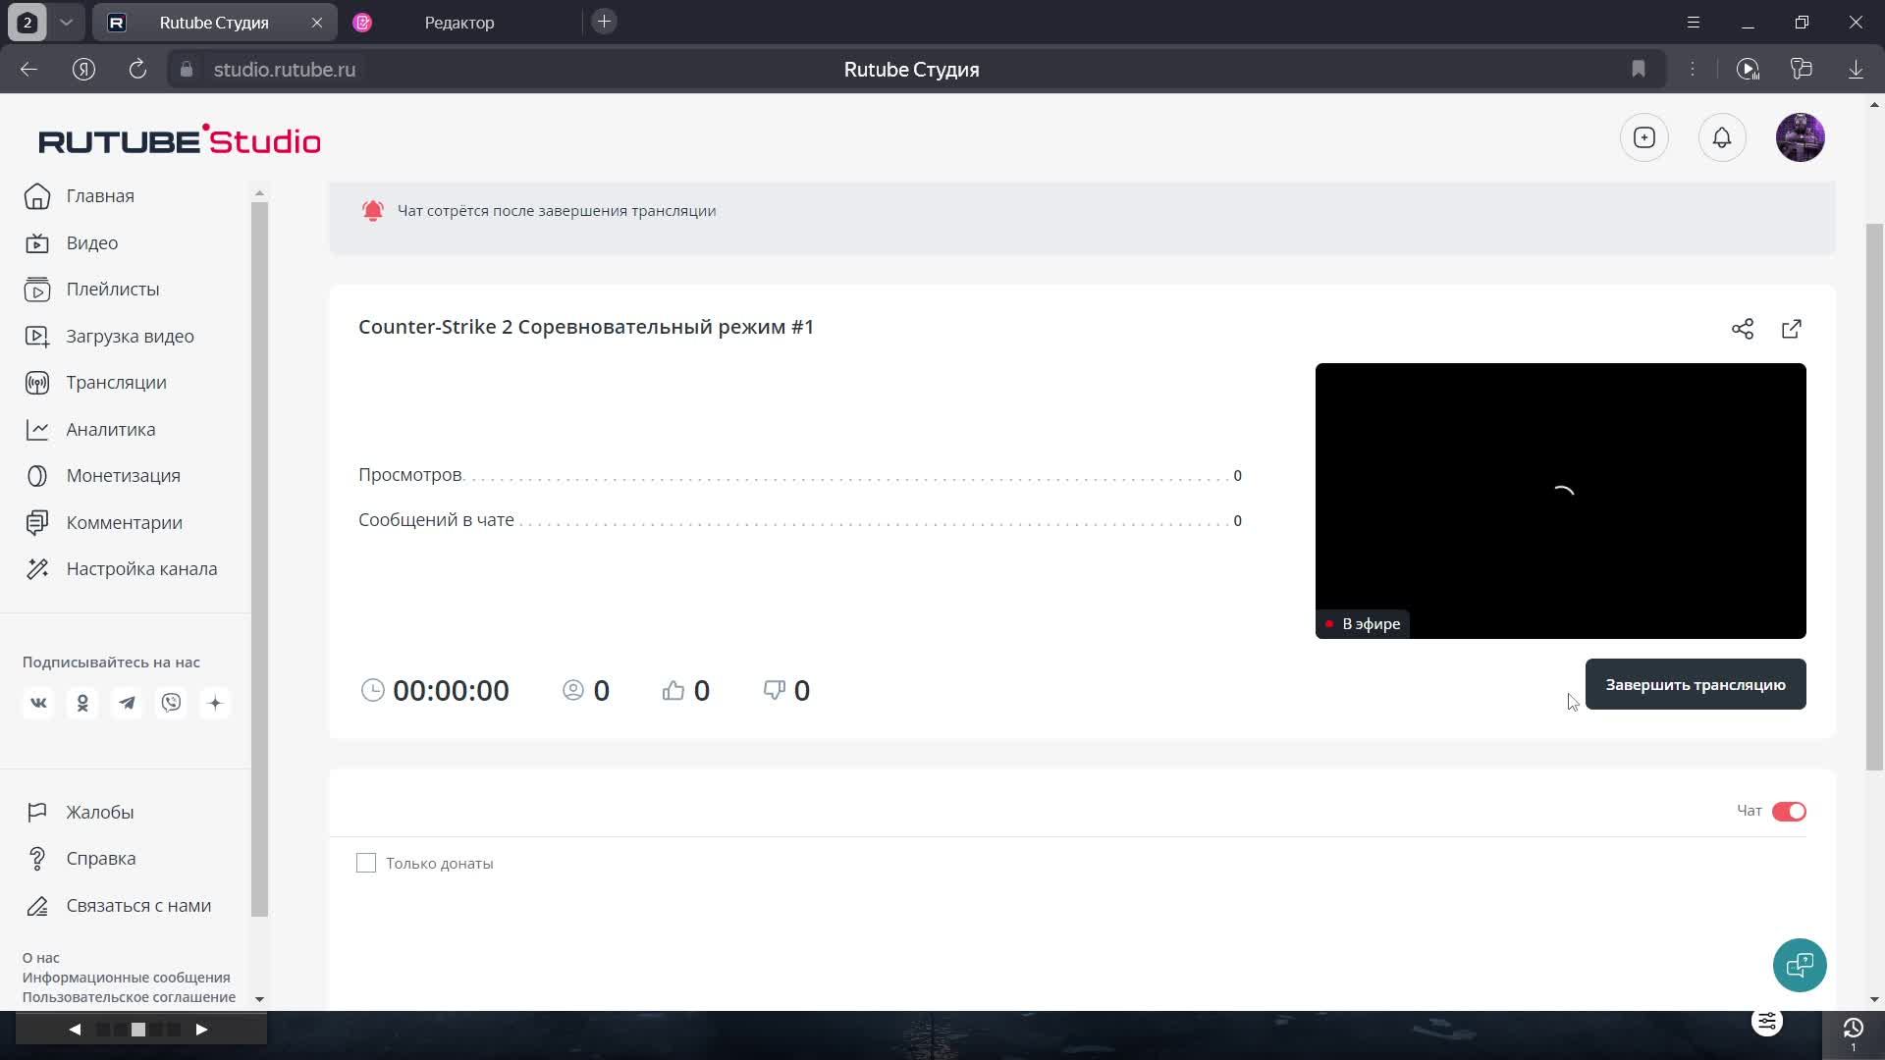This screenshot has height=1060, width=1885.
Task: Click the В эфире live badge
Action: (x=1363, y=624)
